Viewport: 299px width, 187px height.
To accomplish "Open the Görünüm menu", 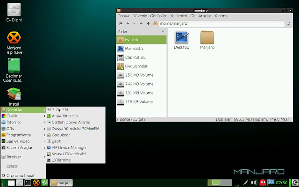I will coord(159,16).
